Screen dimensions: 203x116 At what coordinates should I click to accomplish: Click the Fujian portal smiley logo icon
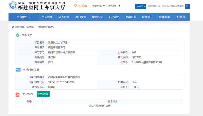[13, 6]
